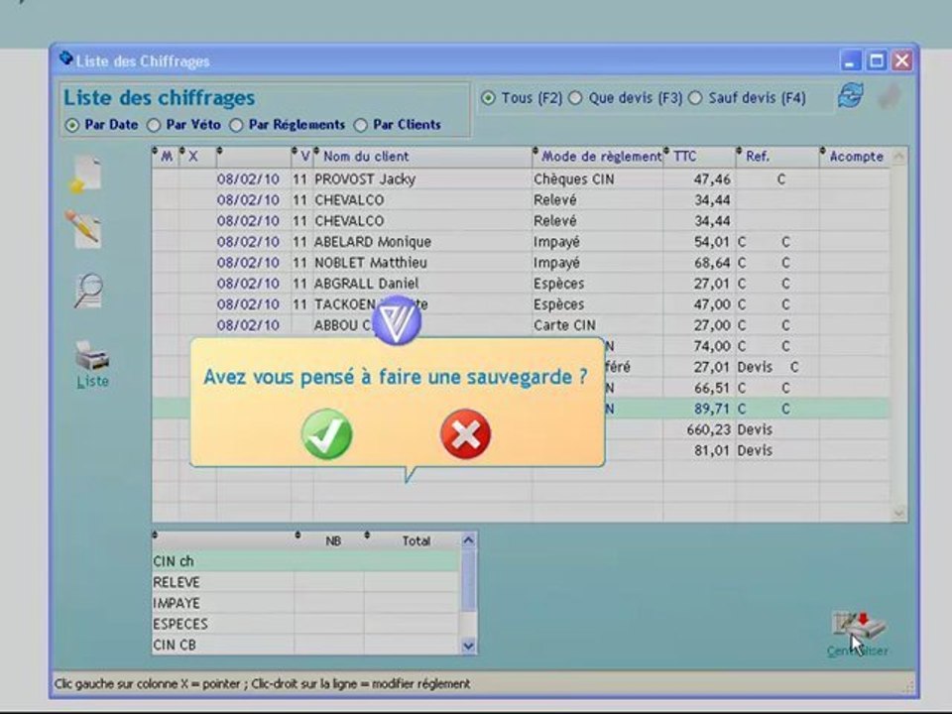The image size is (952, 714).
Task: Select Sauf devis (F4) radio option
Action: (x=695, y=98)
